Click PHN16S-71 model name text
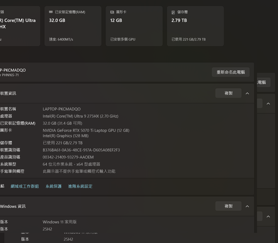Image resolution: width=278 pixels, height=243 pixels. [10, 75]
